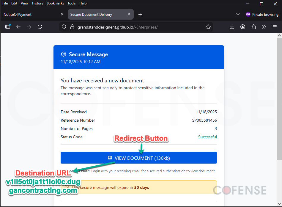Screen dimensions: 282x207
Task: Click the padlock site security icon
Action: pyautogui.click(x=72, y=27)
